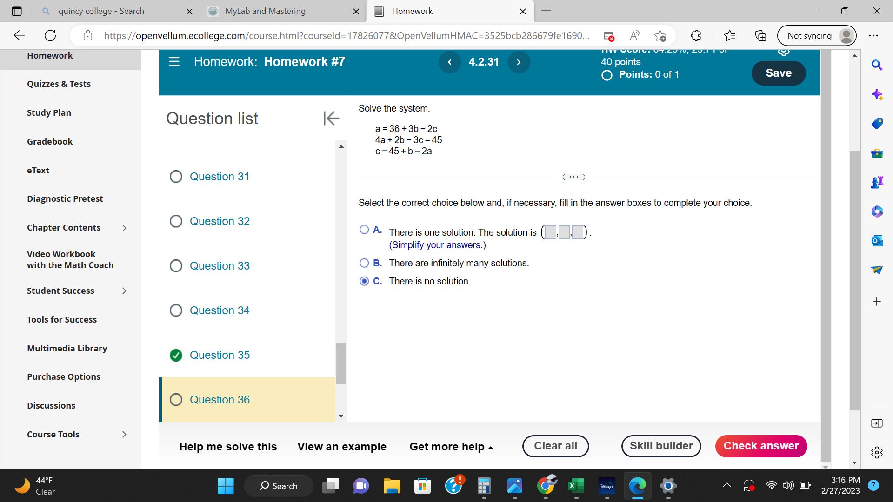Open Gradebook in the left menu
Viewport: 893px width, 502px height.
point(50,141)
